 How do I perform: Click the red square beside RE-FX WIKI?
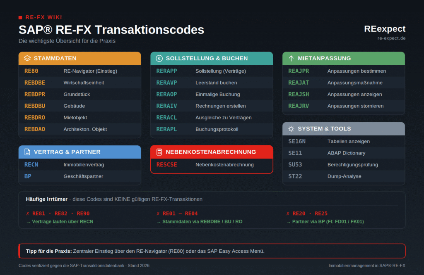coord(20,17)
